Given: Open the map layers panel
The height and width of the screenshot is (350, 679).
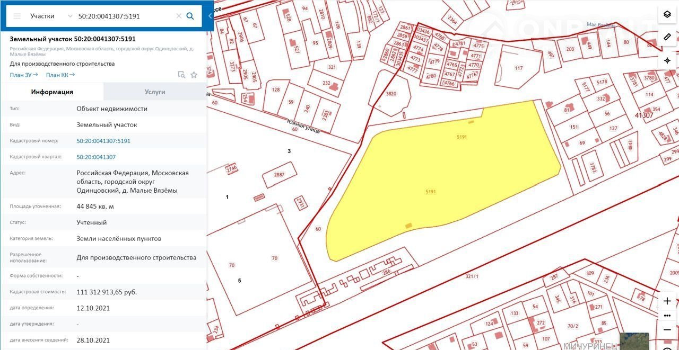Looking at the screenshot, I should pos(667,14).
